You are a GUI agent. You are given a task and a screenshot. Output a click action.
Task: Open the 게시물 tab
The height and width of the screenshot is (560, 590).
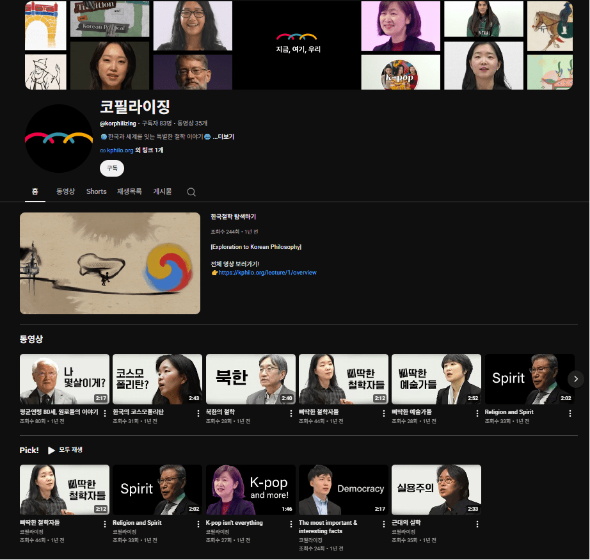[162, 191]
